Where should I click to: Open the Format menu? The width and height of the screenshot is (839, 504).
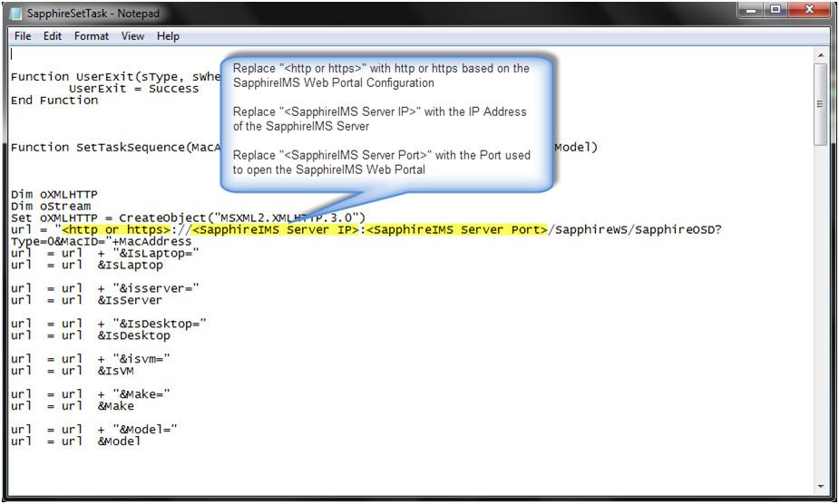pos(92,36)
